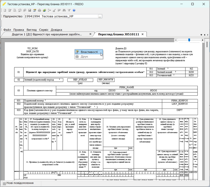Image resolution: width=210 pixels, height=187 pixels.
Task: Select Друк in the context menu
Action: point(89,56)
